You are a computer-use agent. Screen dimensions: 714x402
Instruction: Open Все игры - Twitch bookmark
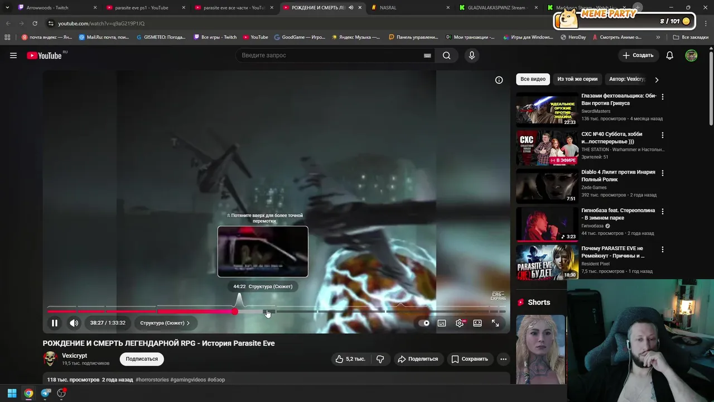tap(215, 37)
